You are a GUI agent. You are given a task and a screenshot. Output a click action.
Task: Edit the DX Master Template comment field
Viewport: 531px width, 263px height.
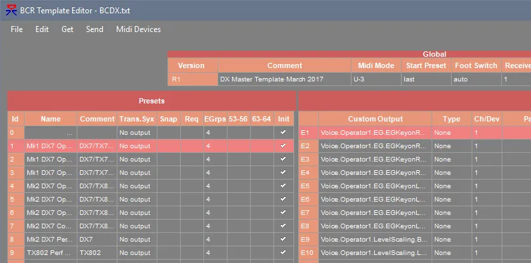[284, 79]
